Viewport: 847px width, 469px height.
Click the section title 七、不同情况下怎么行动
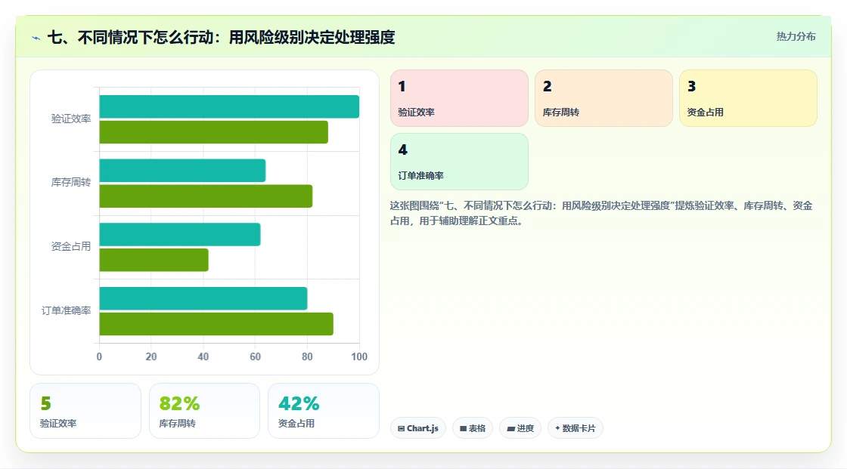pyautogui.click(x=221, y=37)
